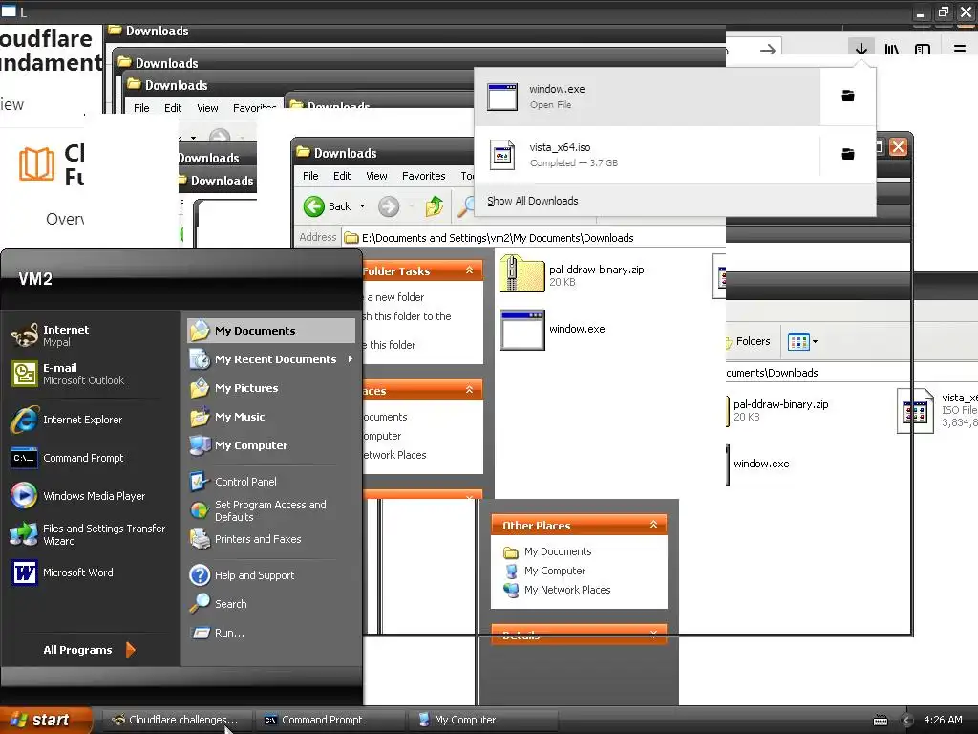The image size is (978, 734).
Task: Click the browser forward arrow
Action: (x=768, y=50)
